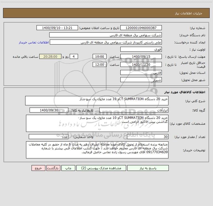Click the buyer notes text area
Viewport: 213px width, 206px height.
[x=97, y=150]
